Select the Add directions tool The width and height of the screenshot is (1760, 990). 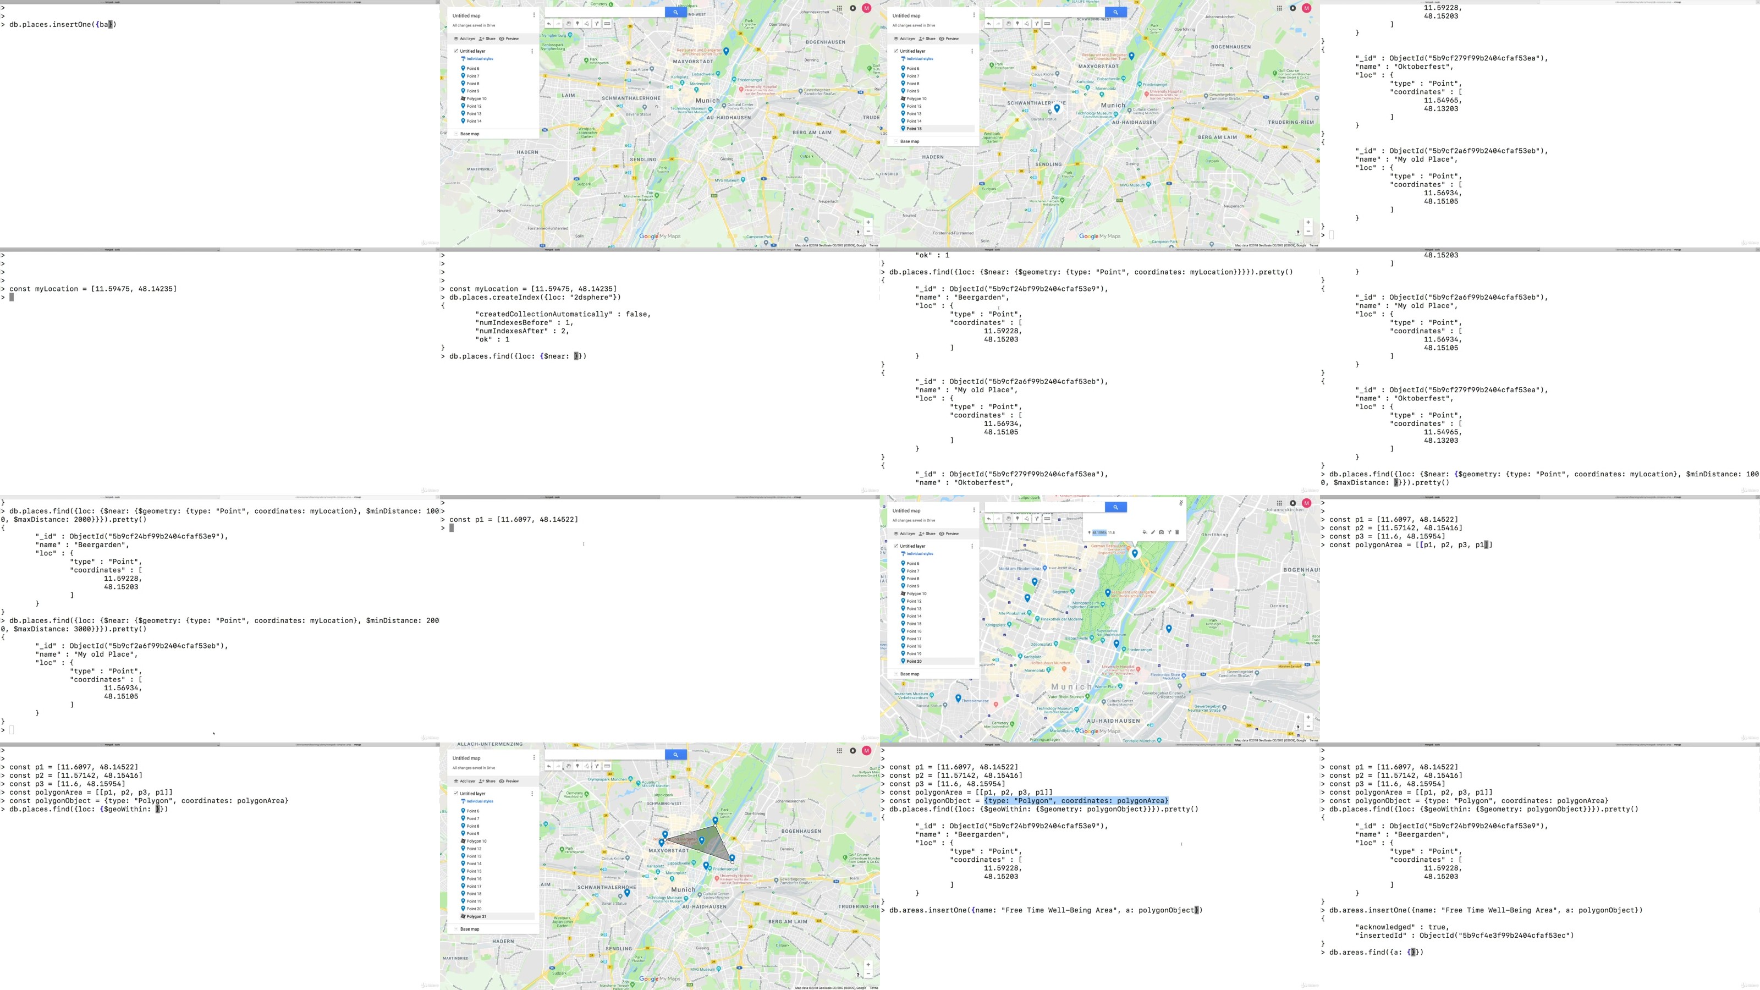pos(596,24)
